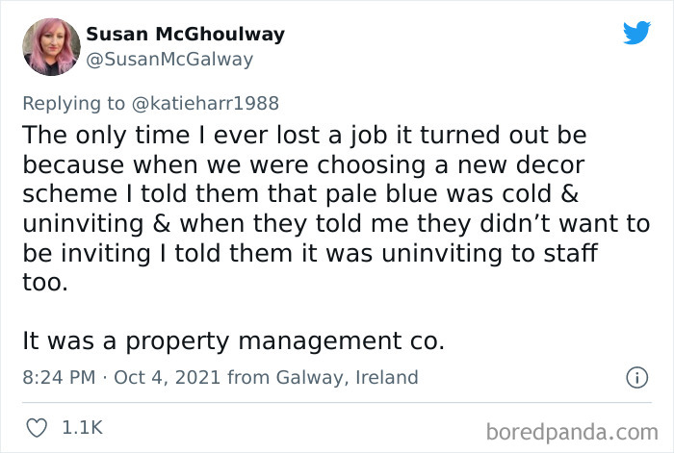The height and width of the screenshot is (453, 674).
Task: Click the tweet's first line about losing a job
Action: (303, 132)
